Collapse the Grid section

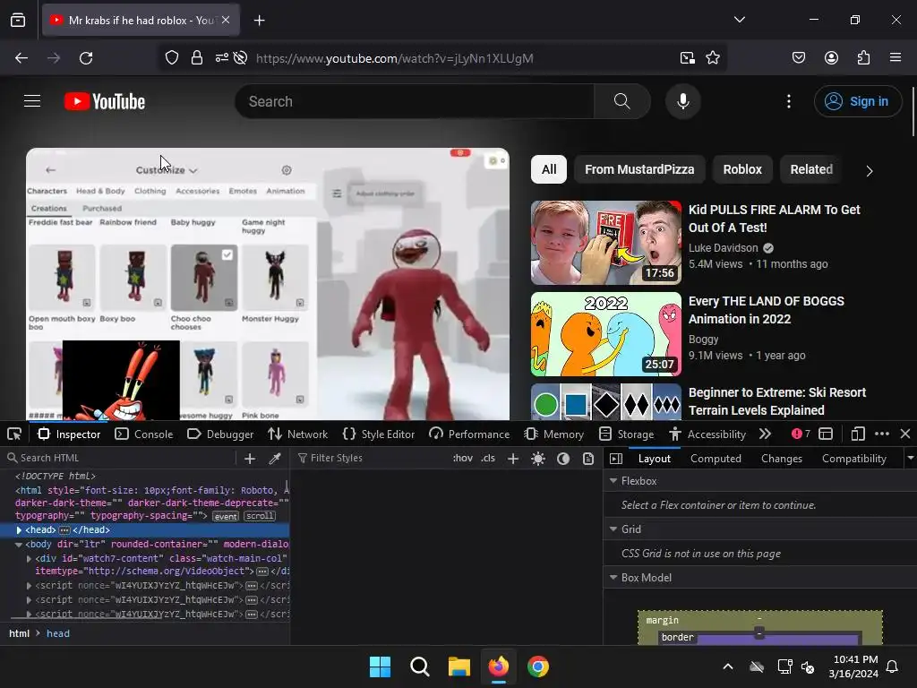[x=613, y=529]
